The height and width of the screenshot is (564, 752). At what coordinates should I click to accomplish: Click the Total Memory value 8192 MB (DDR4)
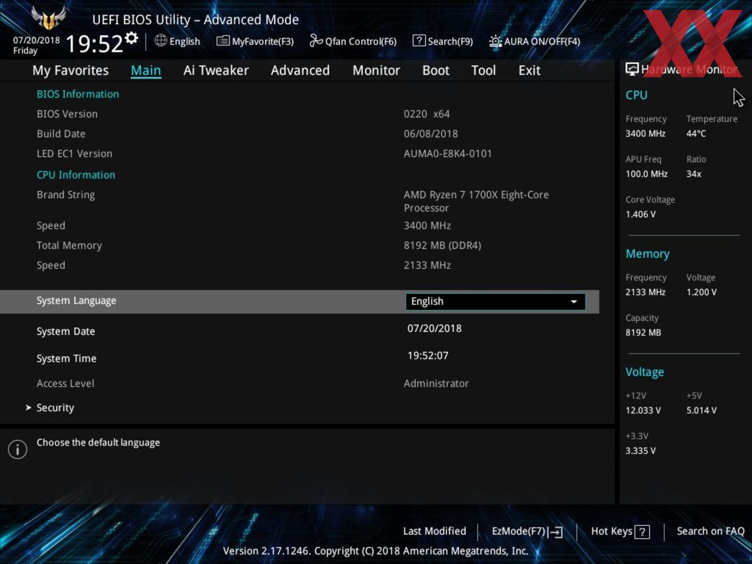[442, 246]
